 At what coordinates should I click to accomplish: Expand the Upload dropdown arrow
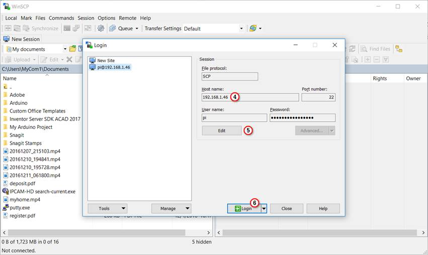34,59
